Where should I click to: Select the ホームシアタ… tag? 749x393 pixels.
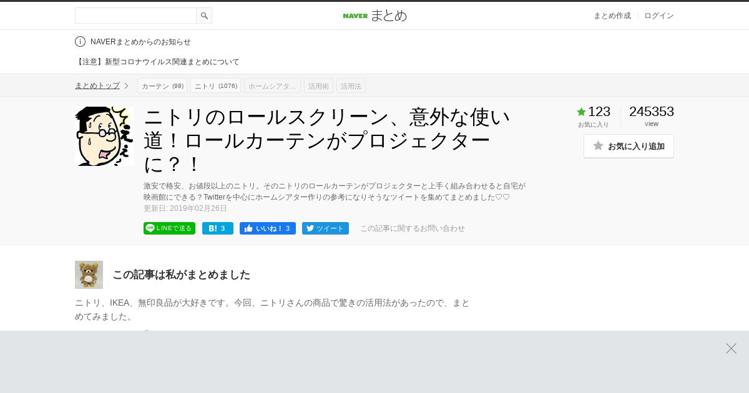pos(272,85)
